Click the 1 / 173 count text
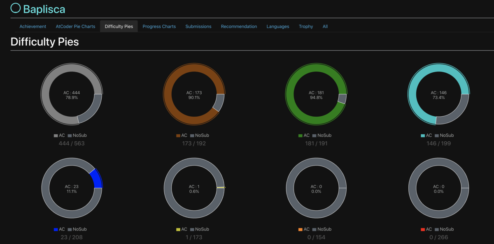The width and height of the screenshot is (494, 244). [194, 237]
